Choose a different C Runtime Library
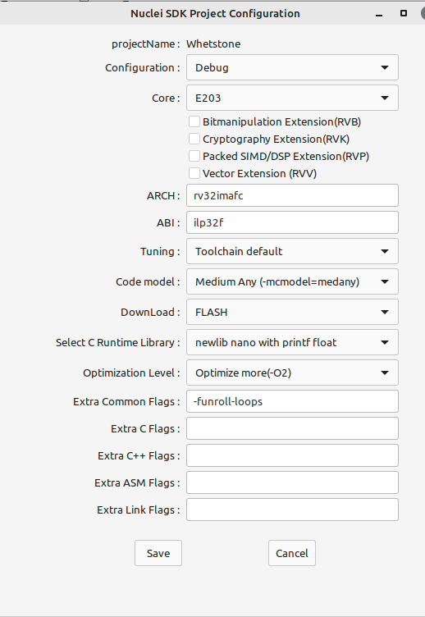The height and width of the screenshot is (617, 425). (292, 342)
